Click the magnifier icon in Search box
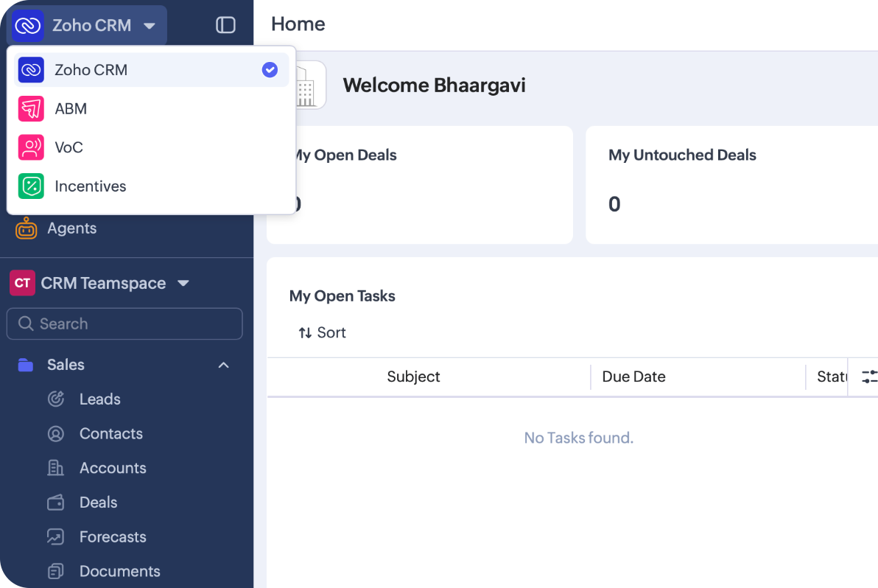Image resolution: width=878 pixels, height=588 pixels. (x=26, y=323)
